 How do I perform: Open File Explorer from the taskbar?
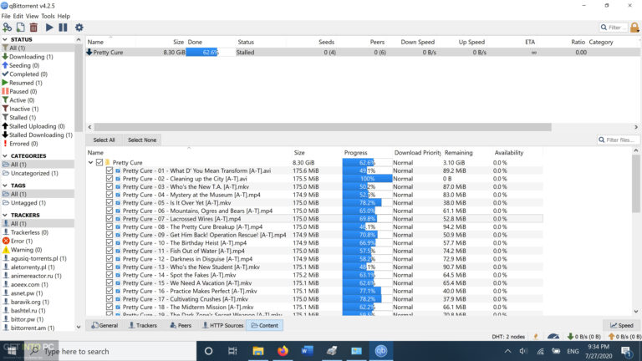(x=258, y=351)
